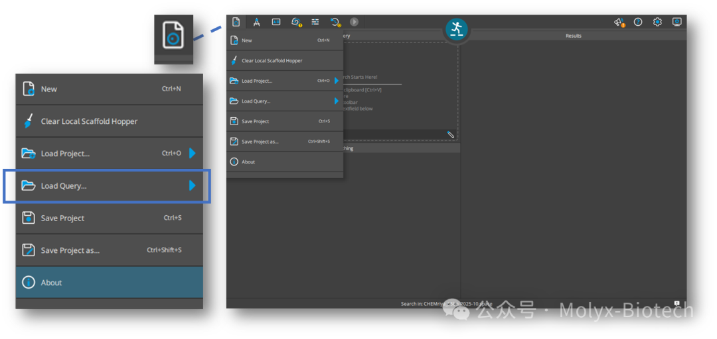The height and width of the screenshot is (339, 717).
Task: Click the grayed-out play button in the toolbar
Action: coord(354,21)
